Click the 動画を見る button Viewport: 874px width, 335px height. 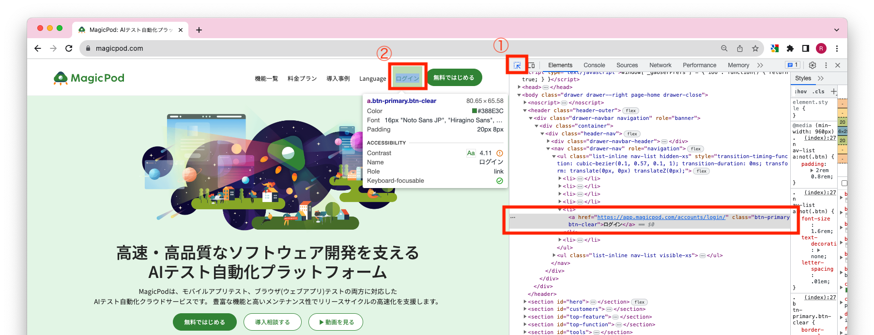coord(337,322)
